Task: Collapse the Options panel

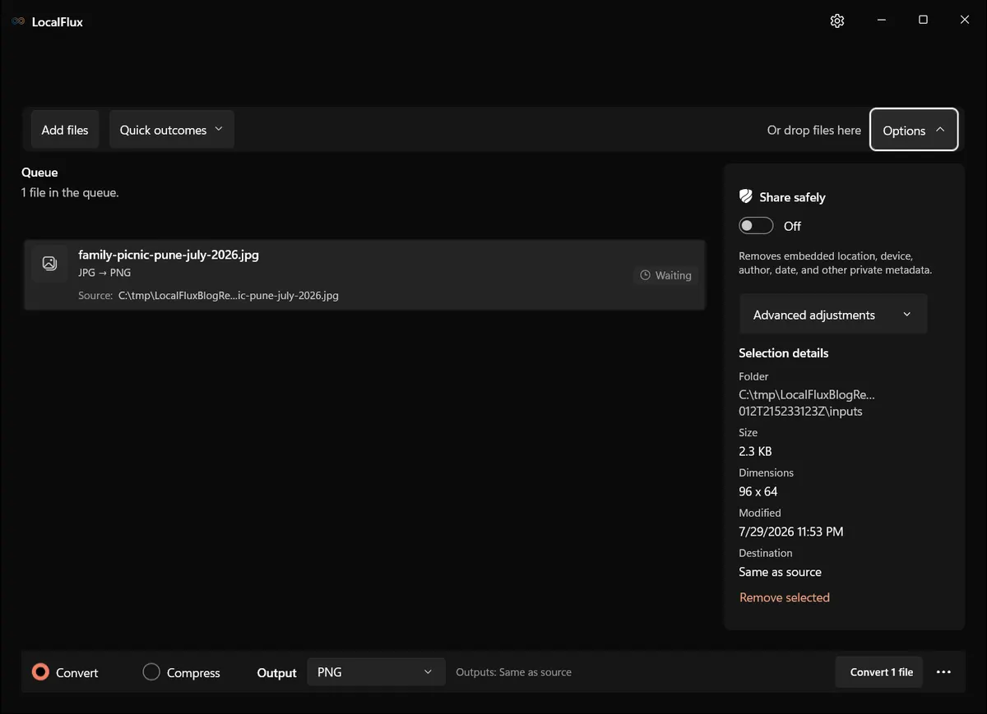Action: [914, 130]
